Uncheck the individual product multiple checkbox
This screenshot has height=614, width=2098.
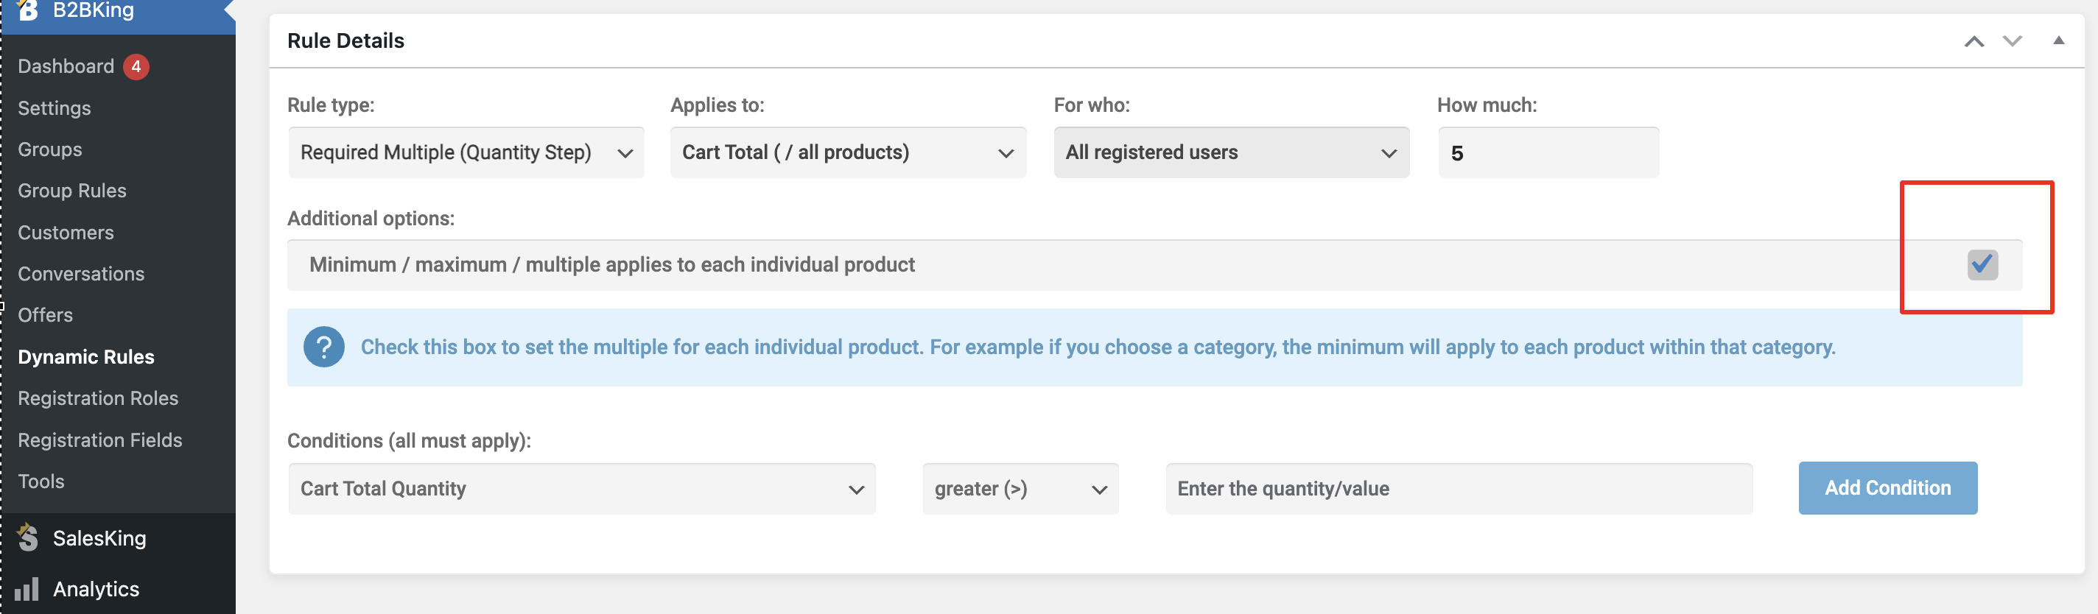pyautogui.click(x=1982, y=264)
